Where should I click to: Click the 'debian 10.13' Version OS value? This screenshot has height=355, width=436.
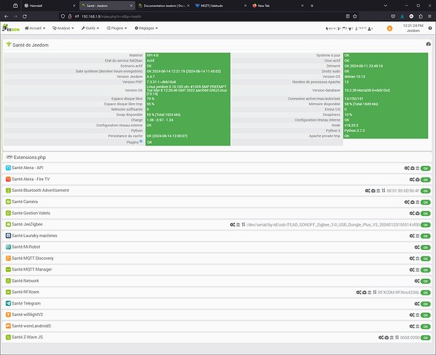[x=354, y=77]
